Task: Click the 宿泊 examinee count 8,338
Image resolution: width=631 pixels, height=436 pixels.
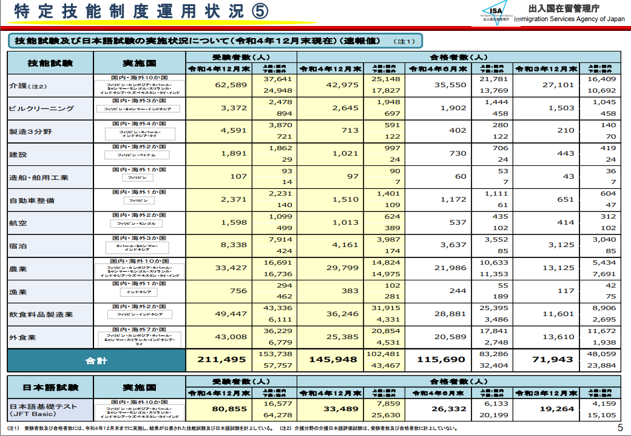Action: (234, 245)
